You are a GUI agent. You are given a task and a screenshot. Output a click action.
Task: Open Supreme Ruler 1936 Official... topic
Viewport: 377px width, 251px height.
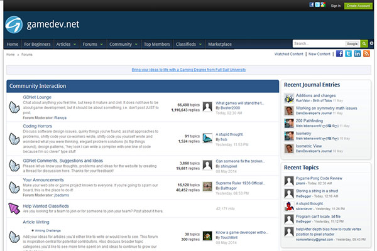[x=241, y=183]
